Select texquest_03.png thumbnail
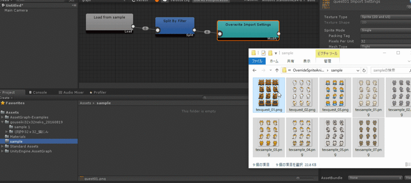The height and width of the screenshot is (183, 411). pyautogui.click(x=335, y=95)
